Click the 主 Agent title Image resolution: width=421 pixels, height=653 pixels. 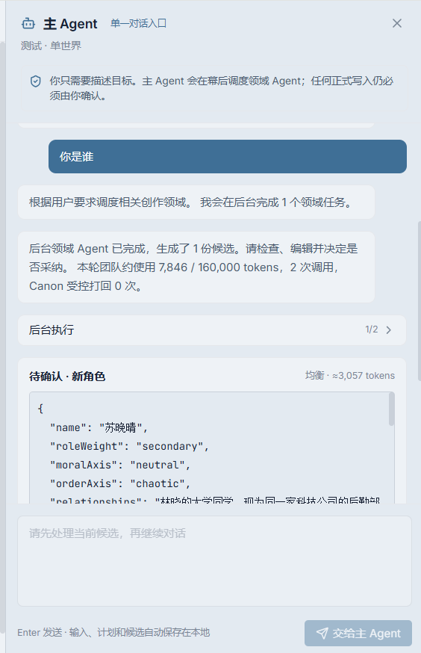70,24
